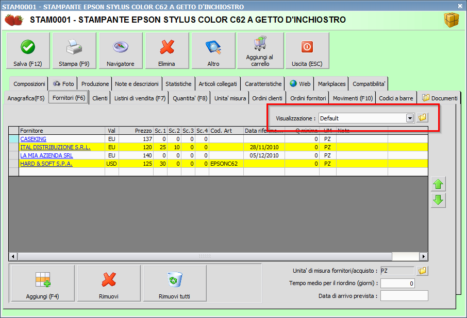Open the Movimenti (F10) tab
Viewport: 467px width, 318px height.
[x=353, y=98]
